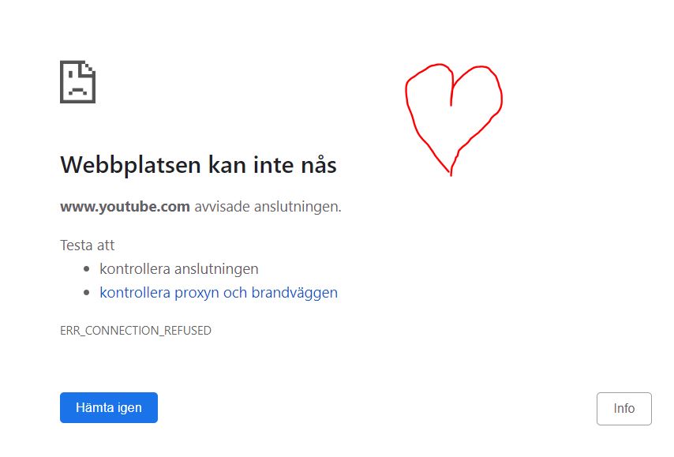Viewport: 674px width, 457px height.
Task: Click the Webbplatsen kan inte nås heading
Action: point(198,166)
